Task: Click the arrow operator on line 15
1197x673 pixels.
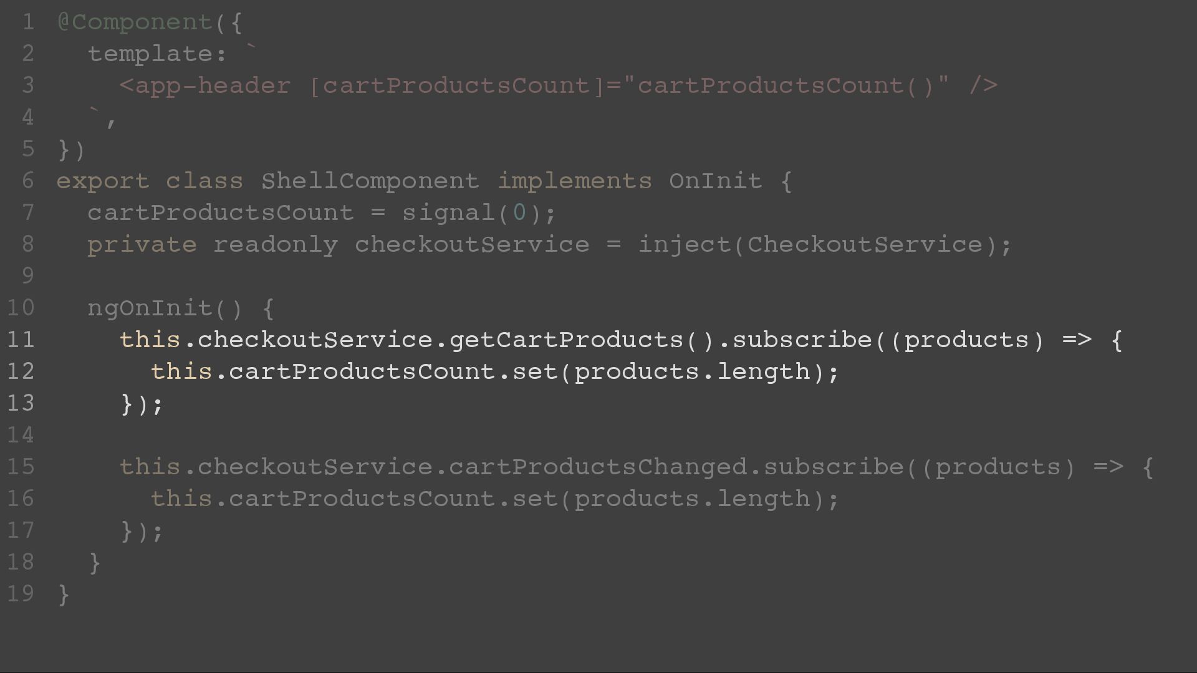Action: 1108,467
